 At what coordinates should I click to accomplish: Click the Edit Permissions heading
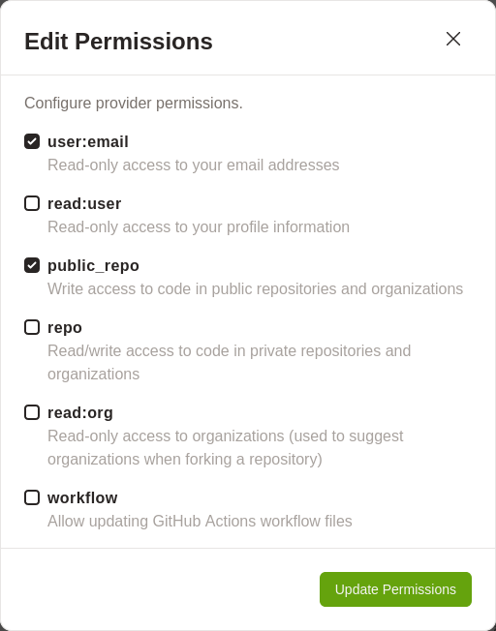pos(118,42)
